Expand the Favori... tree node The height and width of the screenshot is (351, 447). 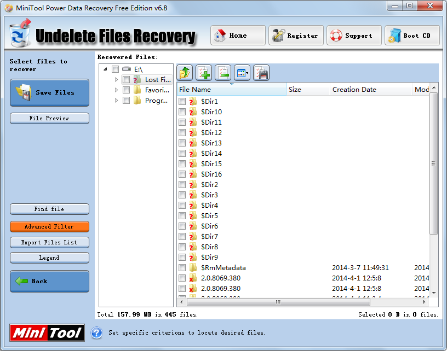pos(116,90)
